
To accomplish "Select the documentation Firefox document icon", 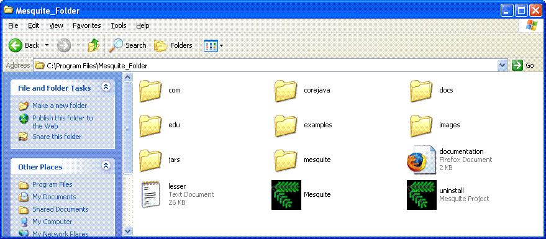I will click(421, 160).
